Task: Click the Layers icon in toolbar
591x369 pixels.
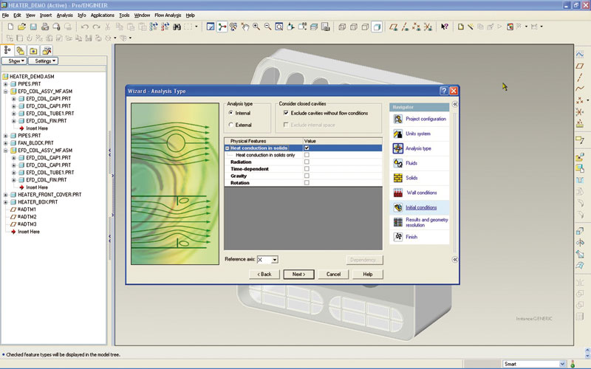Action: click(314, 27)
